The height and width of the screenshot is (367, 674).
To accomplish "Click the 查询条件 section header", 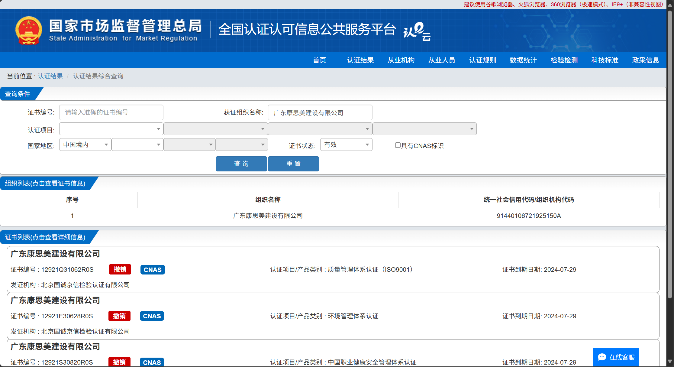I will pos(18,94).
